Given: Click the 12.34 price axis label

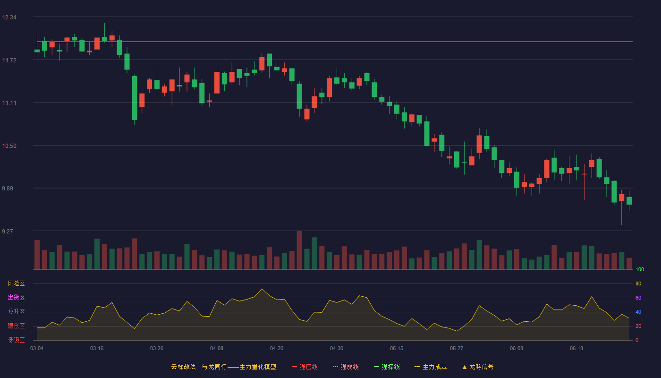Looking at the screenshot, I should (9, 17).
